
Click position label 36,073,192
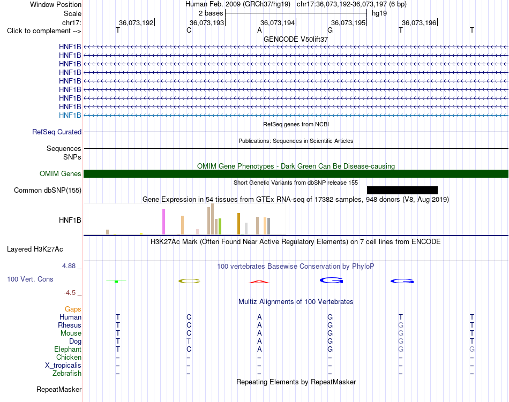pos(136,22)
